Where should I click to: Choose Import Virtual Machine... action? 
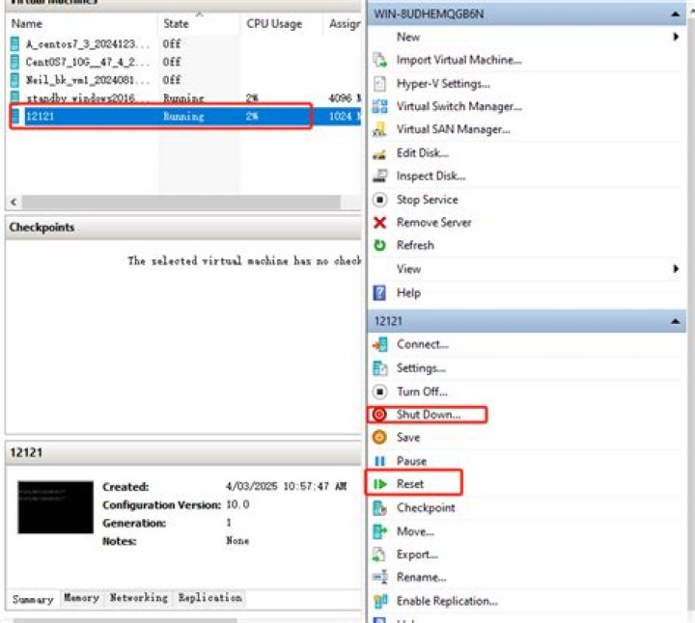pyautogui.click(x=459, y=60)
